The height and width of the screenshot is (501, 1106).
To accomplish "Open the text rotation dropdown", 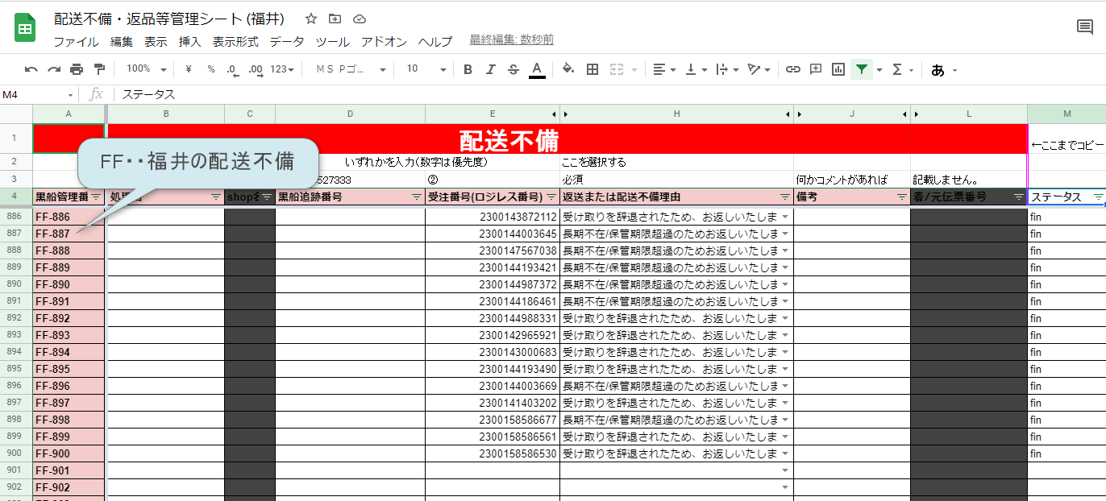I will coord(759,69).
